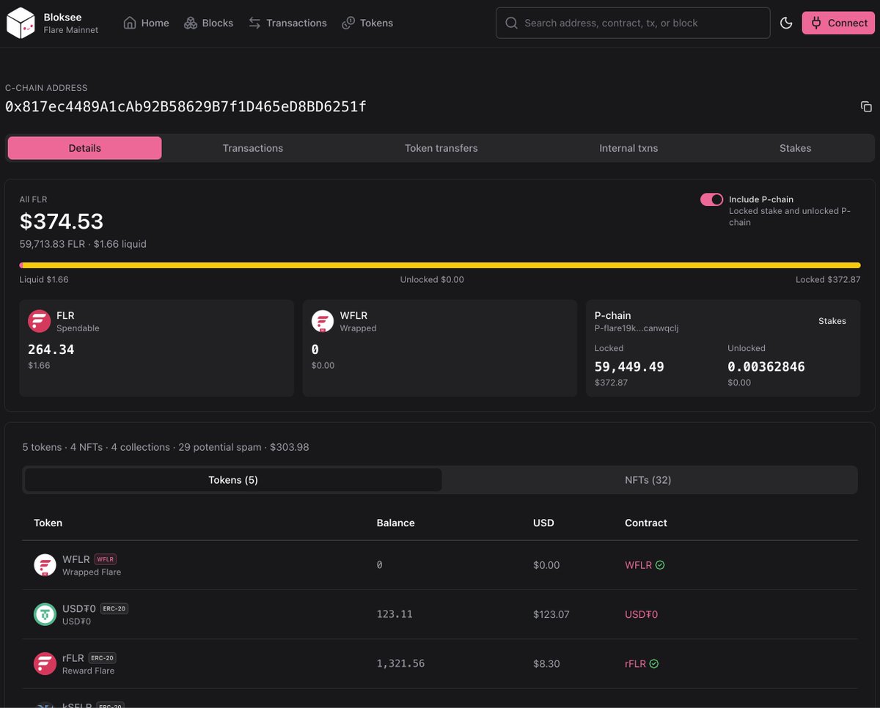This screenshot has height=708, width=880.
Task: Toggle Include P-chain switch
Action: tap(711, 199)
